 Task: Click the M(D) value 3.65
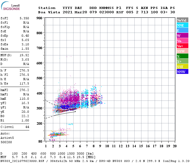[25, 59]
